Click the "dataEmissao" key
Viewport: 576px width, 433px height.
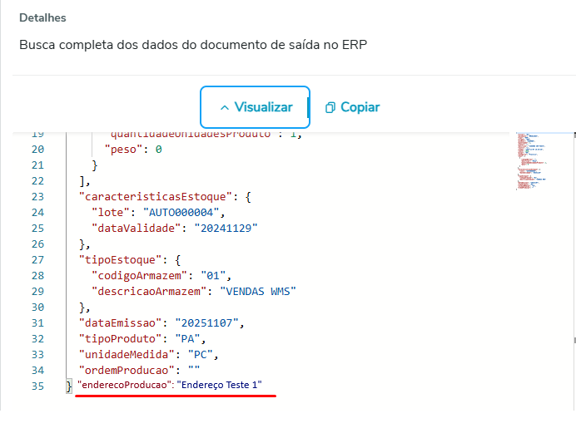tap(120, 322)
